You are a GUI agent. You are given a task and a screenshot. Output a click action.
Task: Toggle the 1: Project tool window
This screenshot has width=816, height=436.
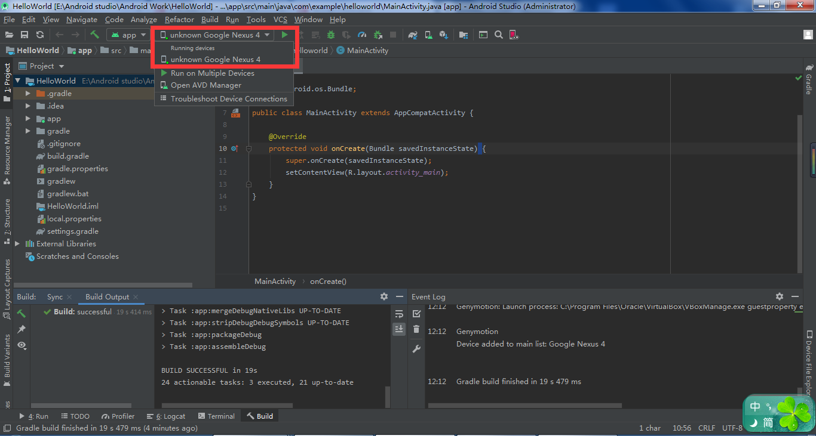(x=7, y=82)
